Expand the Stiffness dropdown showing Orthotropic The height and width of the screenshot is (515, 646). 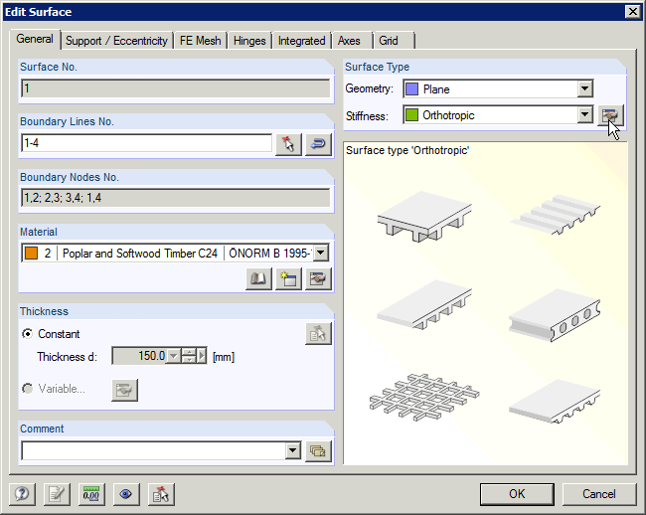[584, 115]
